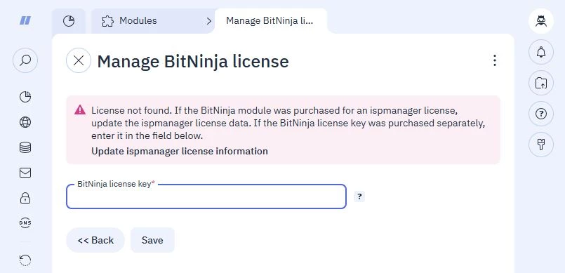Open the vertical three-dot options menu
This screenshot has width=565, height=273.
click(495, 60)
